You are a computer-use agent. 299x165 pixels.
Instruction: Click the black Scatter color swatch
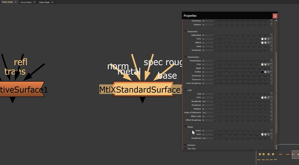pyautogui.click(x=262, y=72)
